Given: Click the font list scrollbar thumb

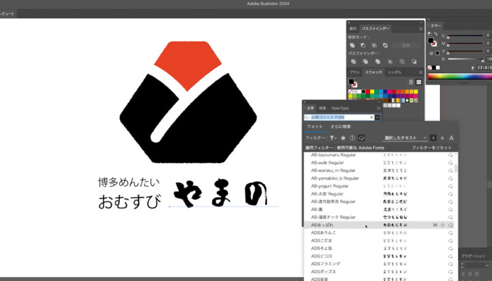Looking at the screenshot, I should point(456,168).
